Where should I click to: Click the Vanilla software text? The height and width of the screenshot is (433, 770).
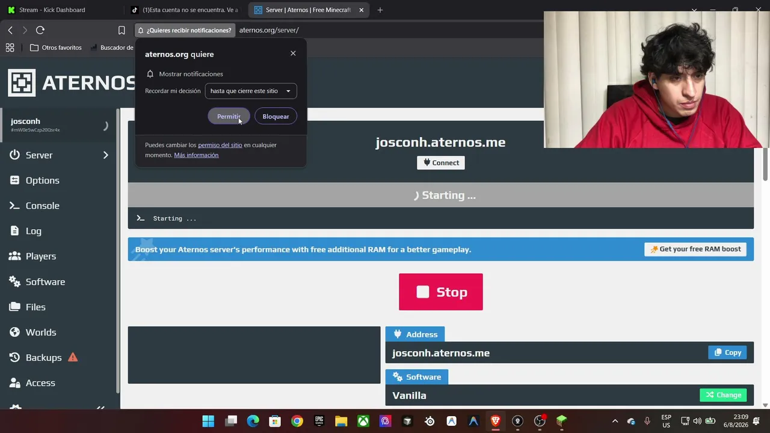[x=409, y=395]
